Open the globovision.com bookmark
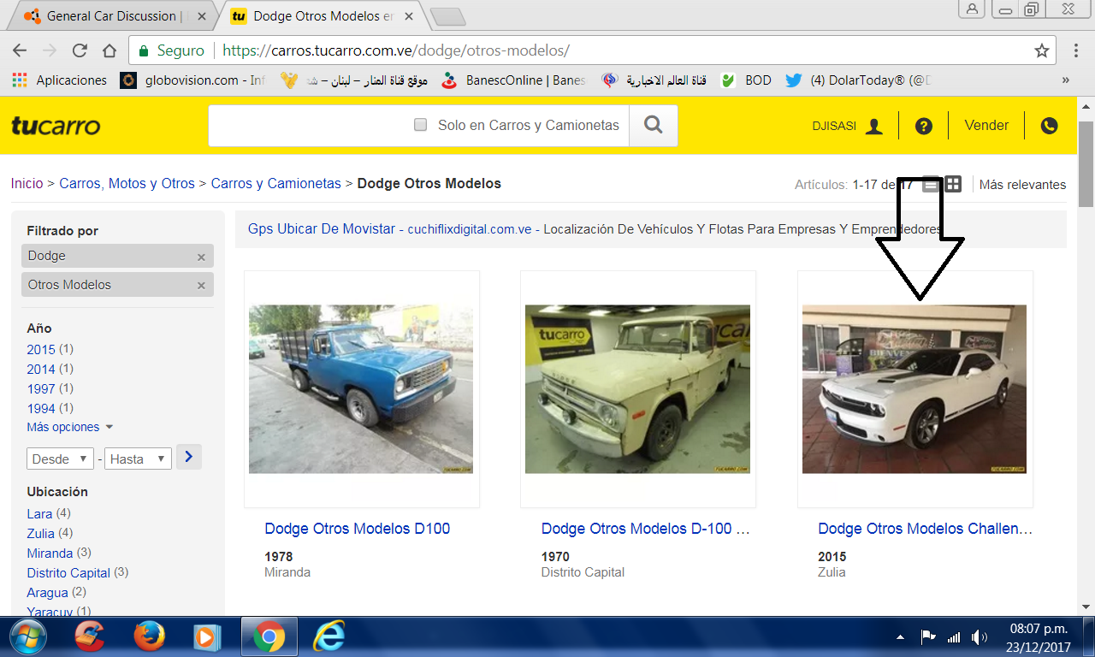1095x657 pixels. tap(194, 80)
